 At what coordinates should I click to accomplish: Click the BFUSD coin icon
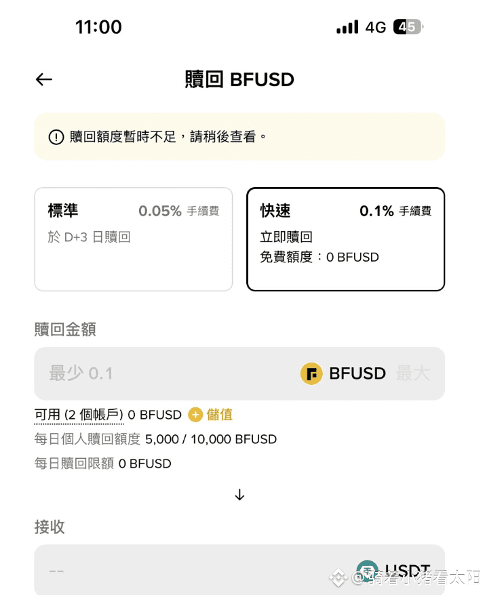[311, 374]
